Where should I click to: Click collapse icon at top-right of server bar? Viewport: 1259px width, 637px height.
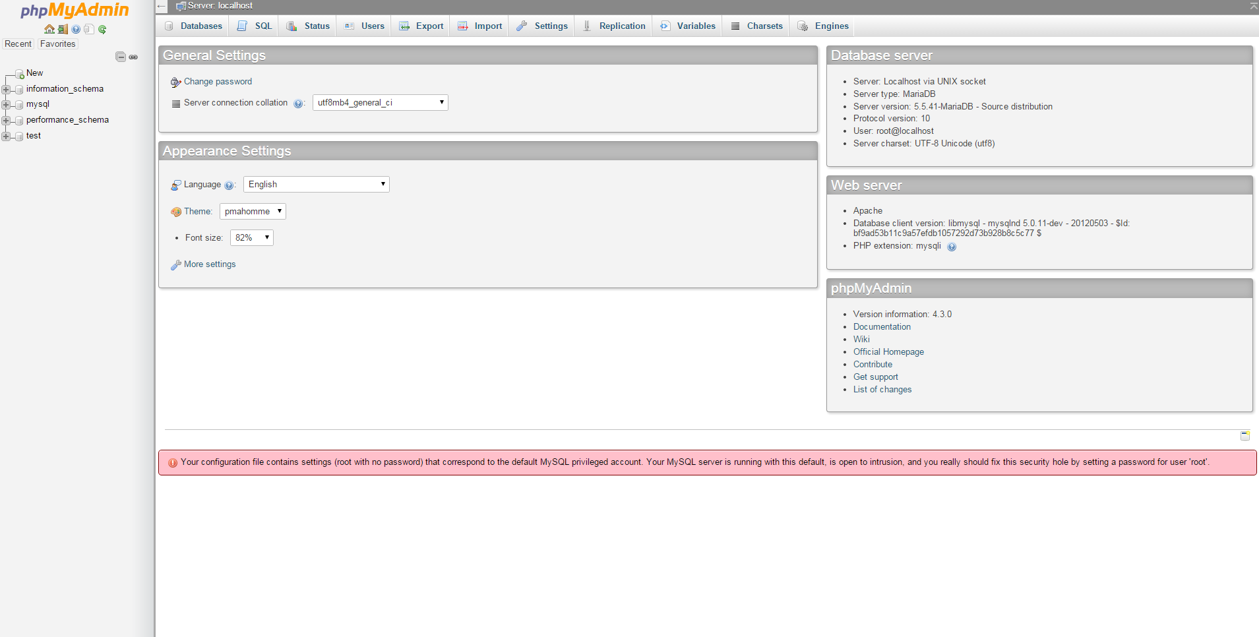(1254, 5)
